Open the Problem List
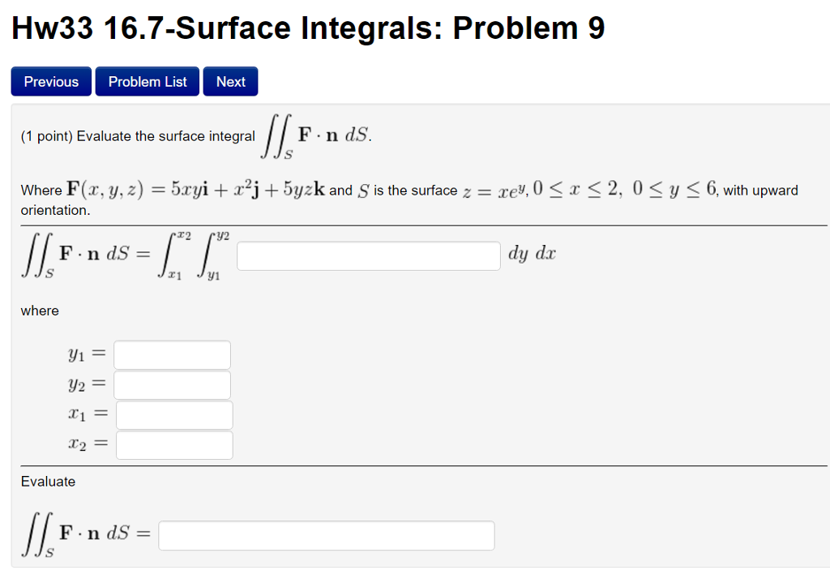The image size is (830, 583). coord(147,81)
